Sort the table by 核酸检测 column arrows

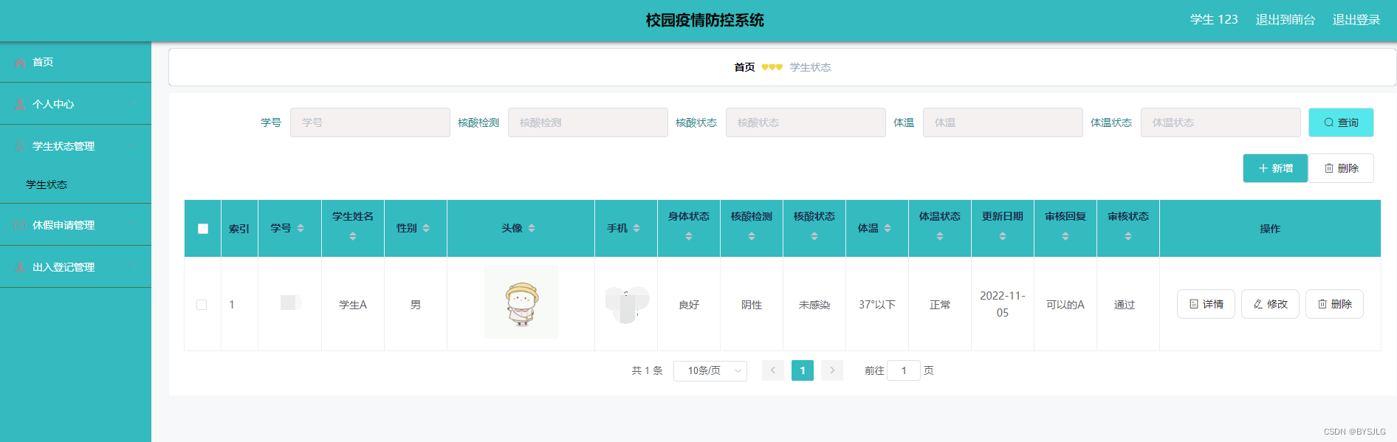752,236
